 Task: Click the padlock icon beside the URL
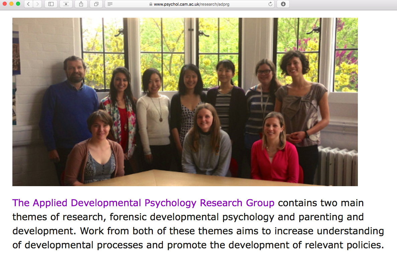pyautogui.click(x=151, y=4)
